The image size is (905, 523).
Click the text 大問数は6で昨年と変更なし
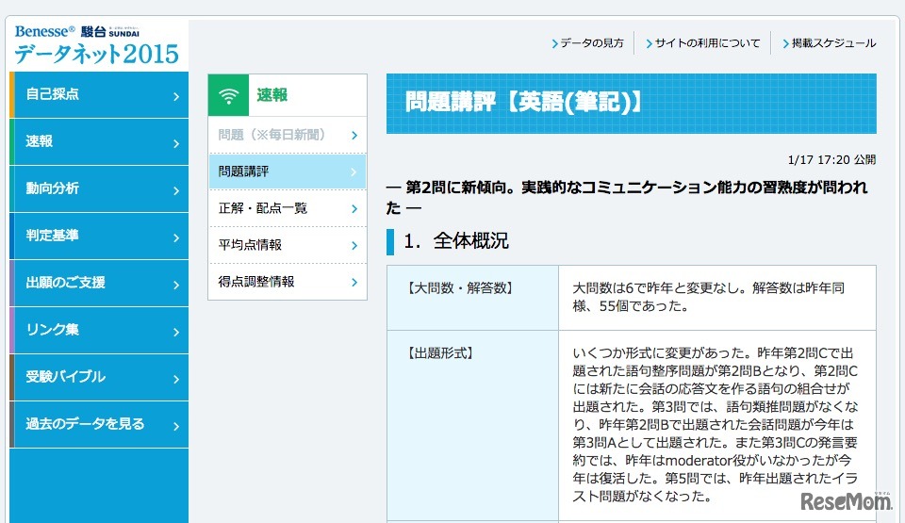pos(657,288)
